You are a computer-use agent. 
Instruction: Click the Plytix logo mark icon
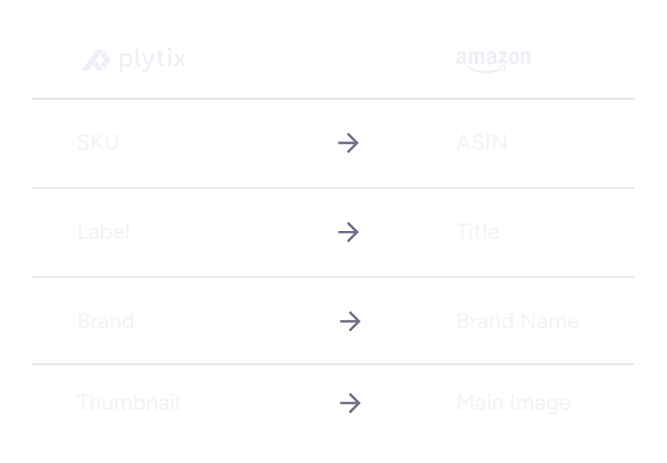point(97,60)
